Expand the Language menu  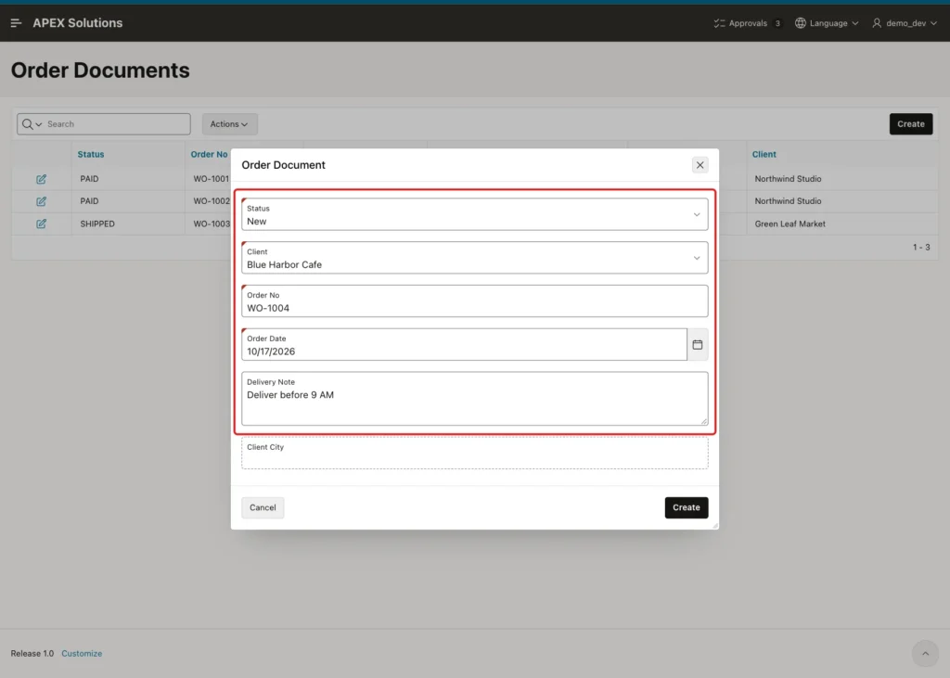point(827,23)
